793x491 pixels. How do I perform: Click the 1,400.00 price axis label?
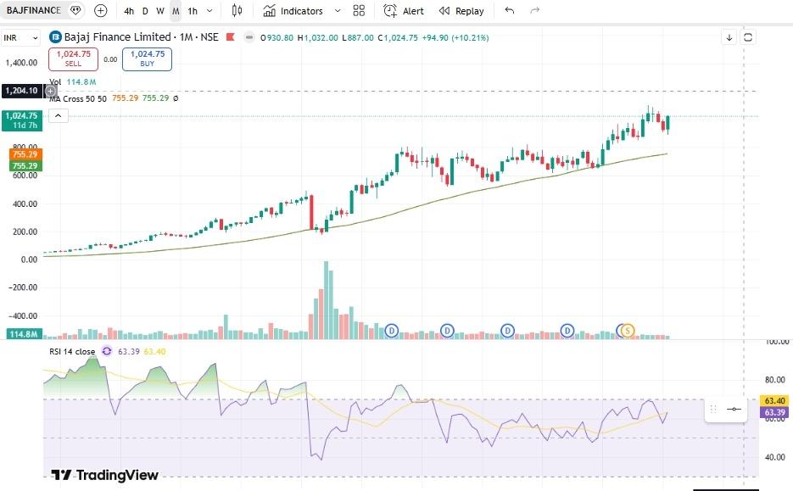pos(21,63)
